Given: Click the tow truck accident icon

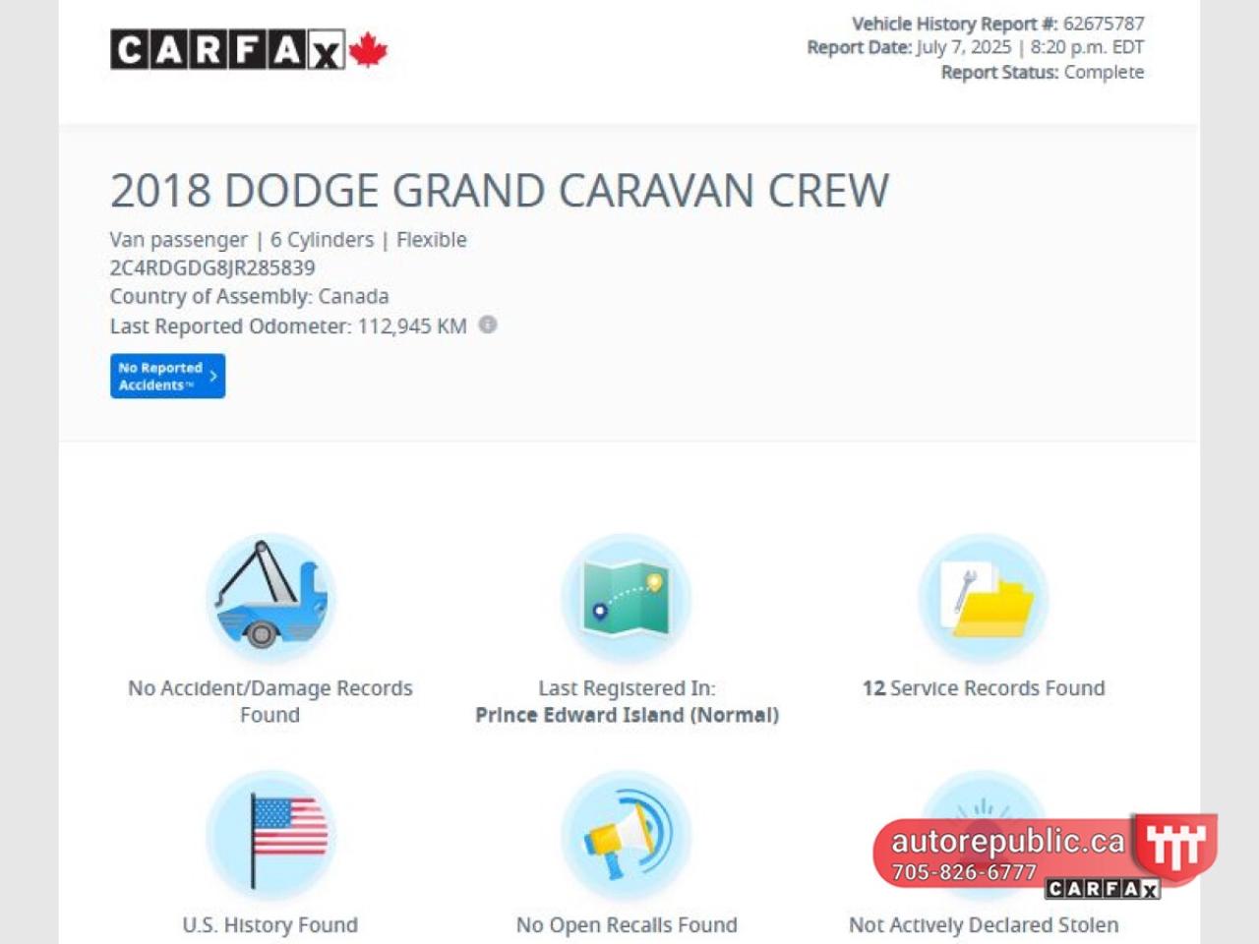Looking at the screenshot, I should 270,598.
